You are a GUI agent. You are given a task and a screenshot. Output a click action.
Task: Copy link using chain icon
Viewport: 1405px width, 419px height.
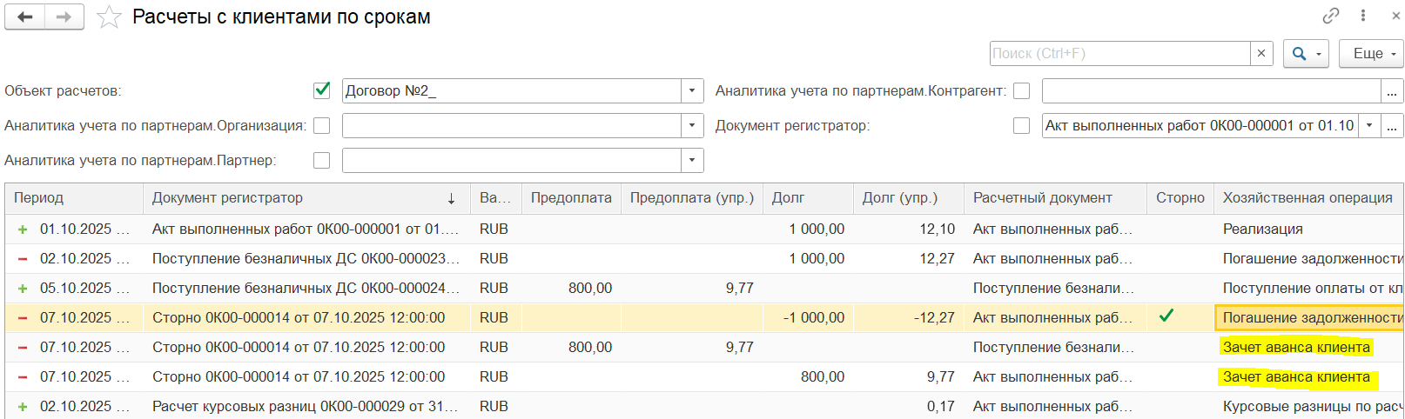1331,16
